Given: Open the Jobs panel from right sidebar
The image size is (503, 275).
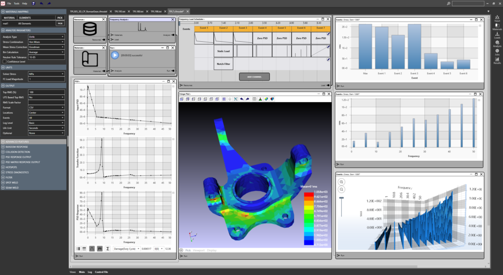Looking at the screenshot, I should [497, 52].
